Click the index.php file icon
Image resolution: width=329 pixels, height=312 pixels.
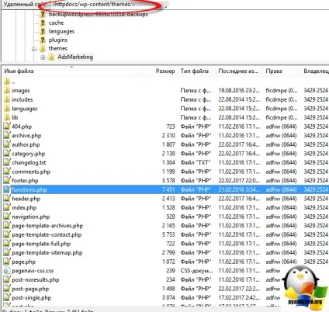7,207
